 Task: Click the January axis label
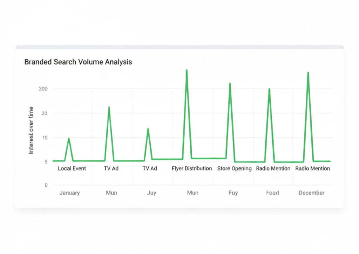(69, 193)
